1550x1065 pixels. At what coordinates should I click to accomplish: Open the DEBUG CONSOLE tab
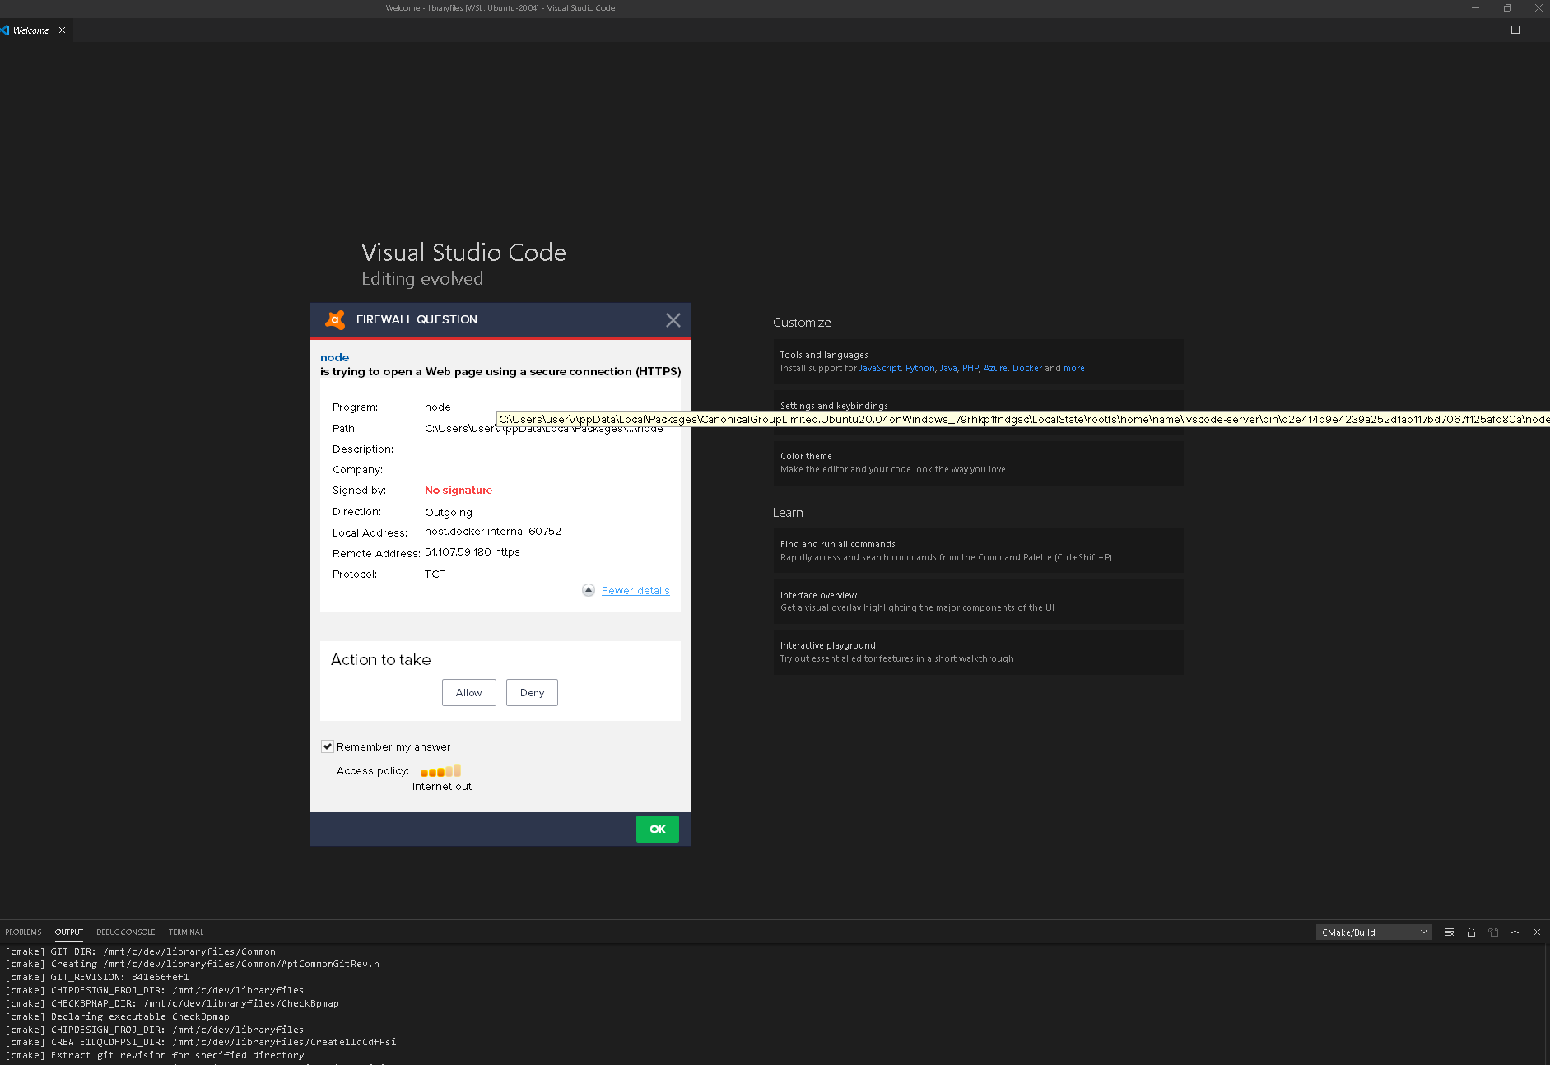[x=125, y=932]
